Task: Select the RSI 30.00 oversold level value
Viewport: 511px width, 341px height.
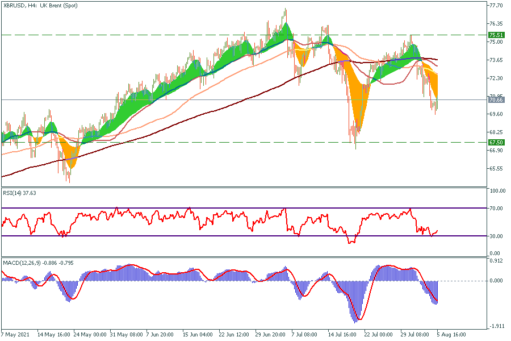Action: (x=496, y=236)
